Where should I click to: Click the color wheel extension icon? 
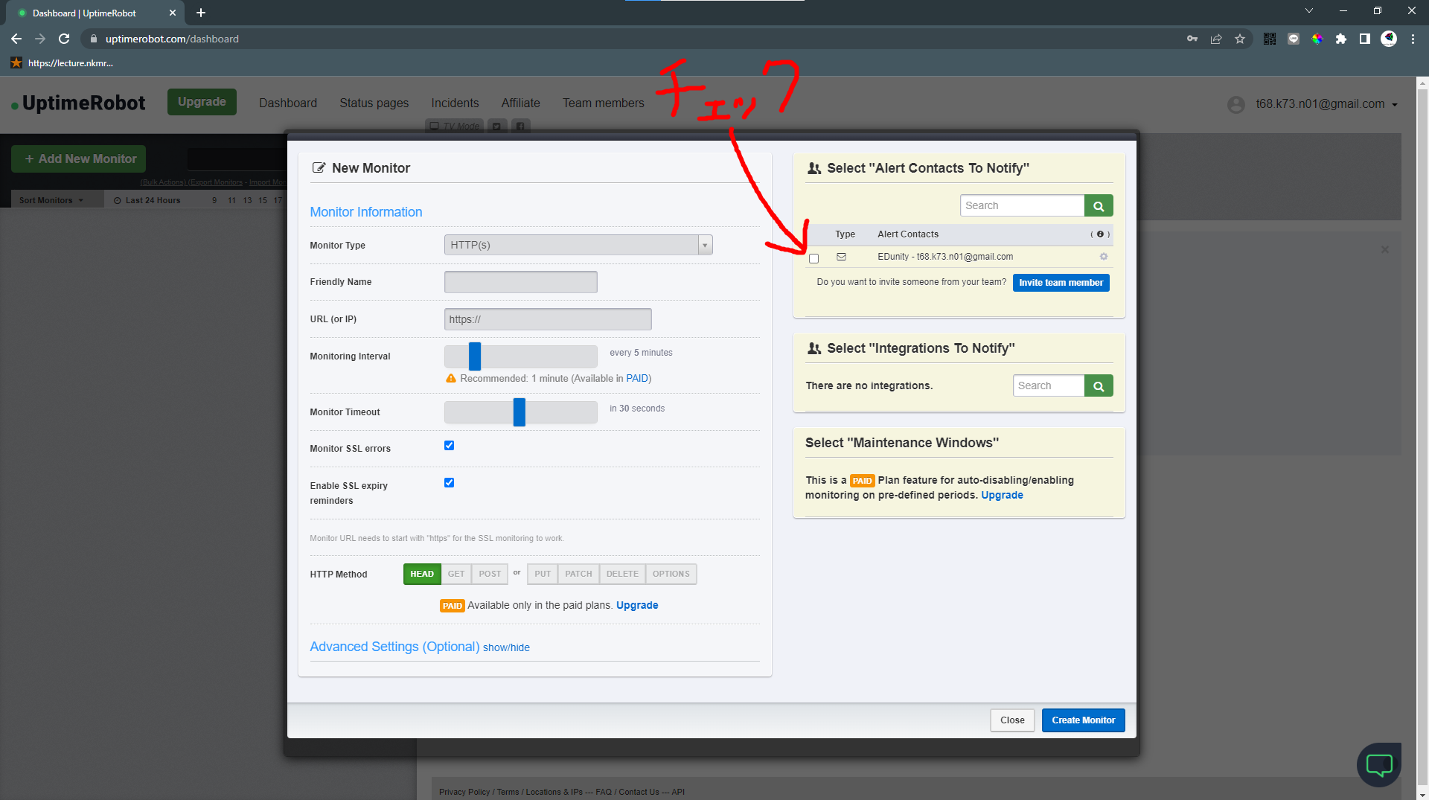click(x=1317, y=39)
